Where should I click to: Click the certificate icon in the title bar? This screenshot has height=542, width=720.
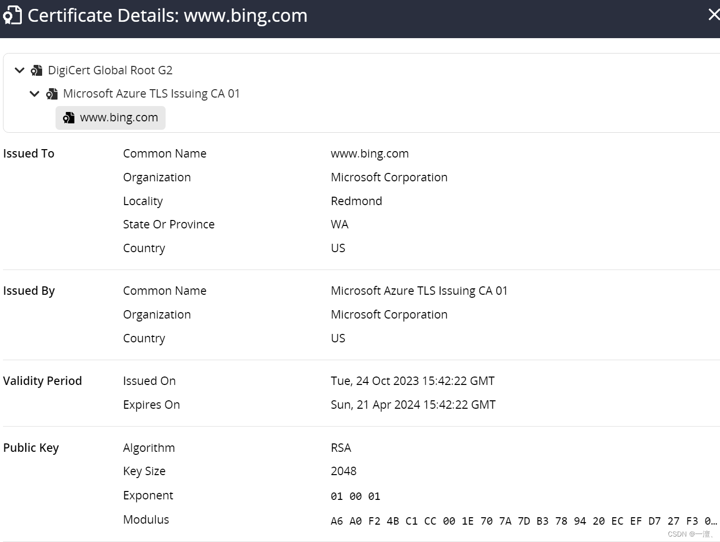coord(12,15)
